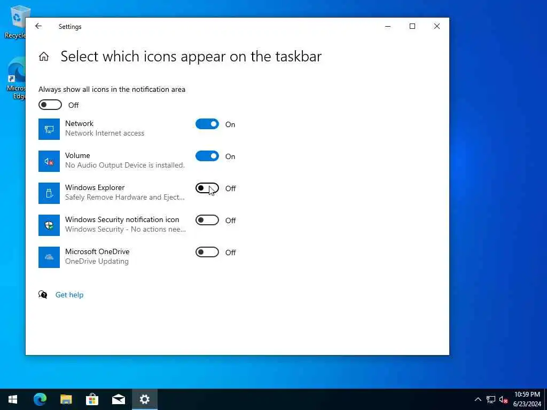
Task: Click the 'Safely Remove Hardware and Eject...' text
Action: click(x=125, y=198)
